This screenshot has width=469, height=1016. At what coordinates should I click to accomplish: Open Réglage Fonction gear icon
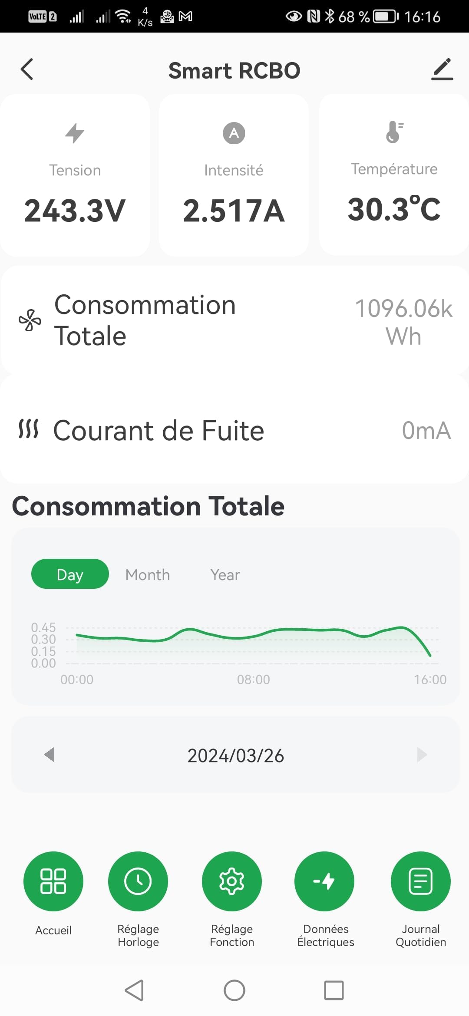tap(232, 881)
